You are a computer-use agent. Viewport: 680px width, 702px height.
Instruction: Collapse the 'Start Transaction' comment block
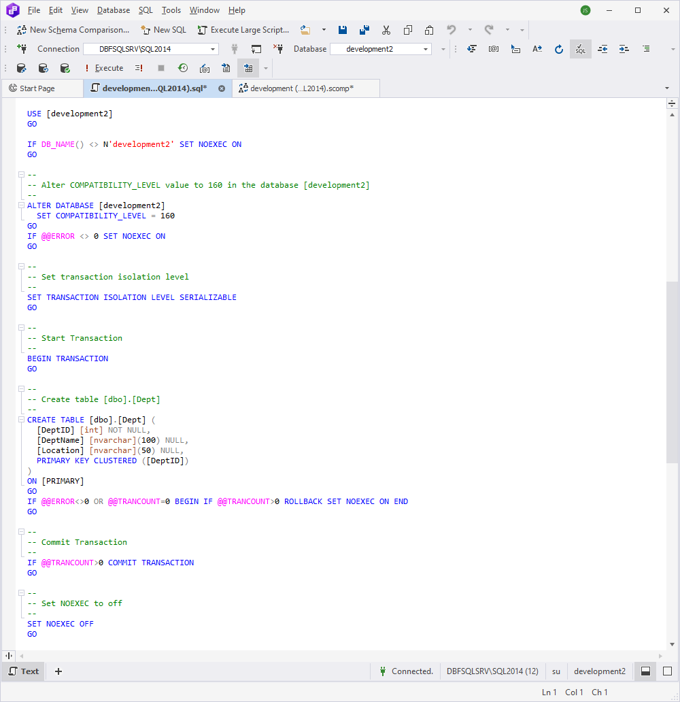21,328
